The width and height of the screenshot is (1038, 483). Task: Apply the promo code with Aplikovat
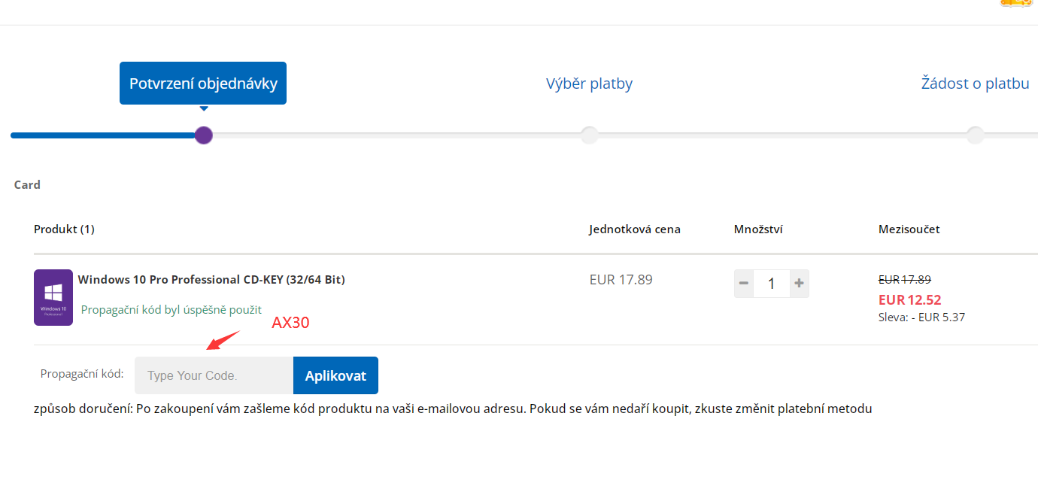pyautogui.click(x=335, y=375)
